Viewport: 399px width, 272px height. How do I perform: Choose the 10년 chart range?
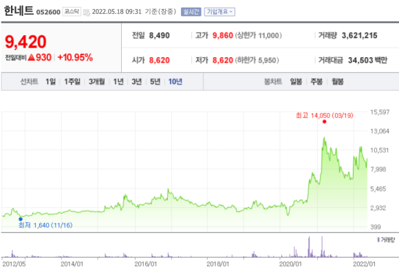(x=175, y=82)
